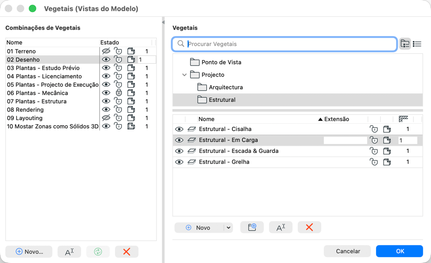Click solid model icon for Estrutural - Escada & Guarda

(387, 151)
